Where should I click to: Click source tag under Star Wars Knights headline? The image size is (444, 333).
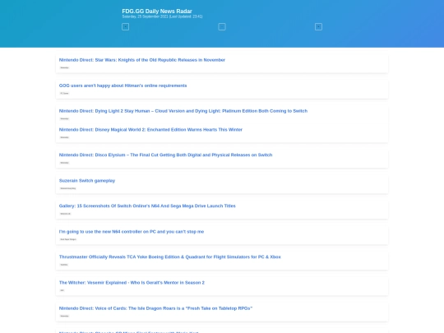(x=65, y=67)
